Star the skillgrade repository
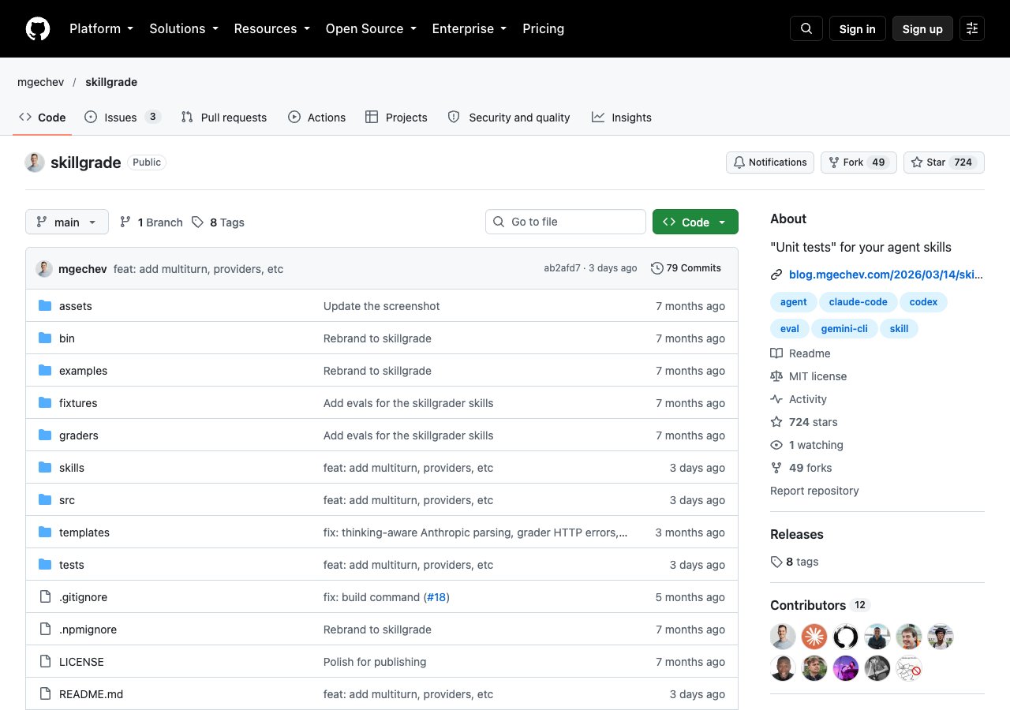The width and height of the screenshot is (1010, 710). 944,163
